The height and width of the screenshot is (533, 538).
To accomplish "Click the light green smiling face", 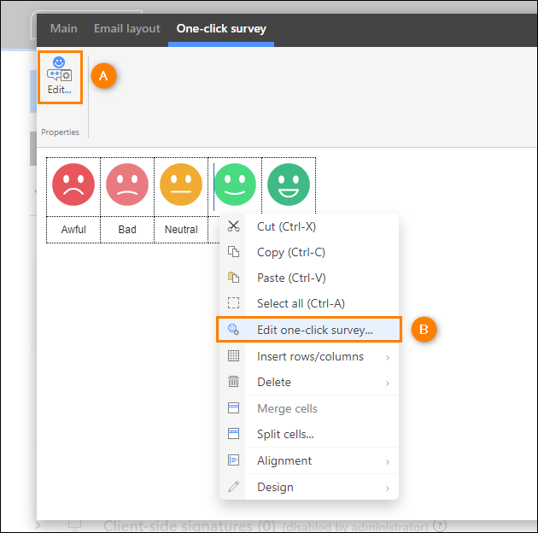I will 235,184.
